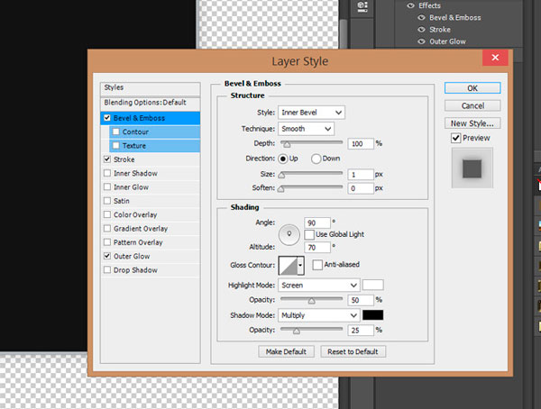Close the Layer Style dialog
Screen dimensions: 541x409
tap(495, 58)
